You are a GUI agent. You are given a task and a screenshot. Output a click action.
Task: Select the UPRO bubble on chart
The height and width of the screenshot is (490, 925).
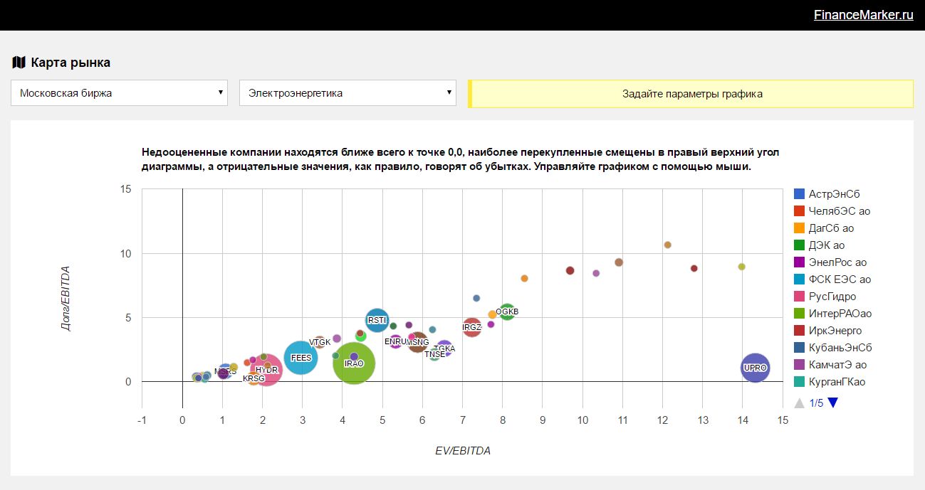click(x=756, y=368)
